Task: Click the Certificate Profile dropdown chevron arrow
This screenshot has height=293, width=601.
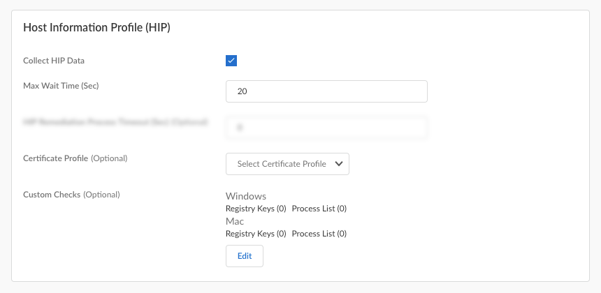Action: (x=339, y=164)
